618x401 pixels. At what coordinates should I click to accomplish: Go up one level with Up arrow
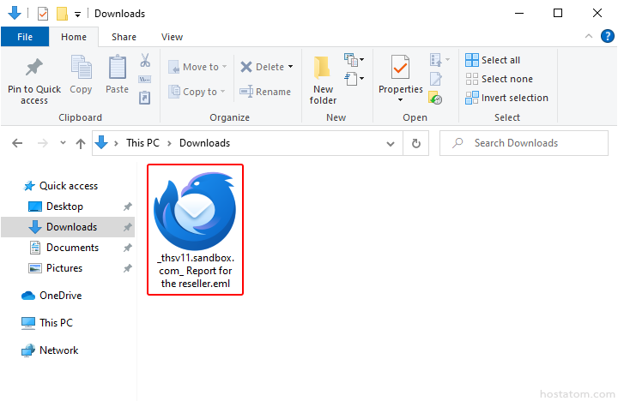pos(81,143)
